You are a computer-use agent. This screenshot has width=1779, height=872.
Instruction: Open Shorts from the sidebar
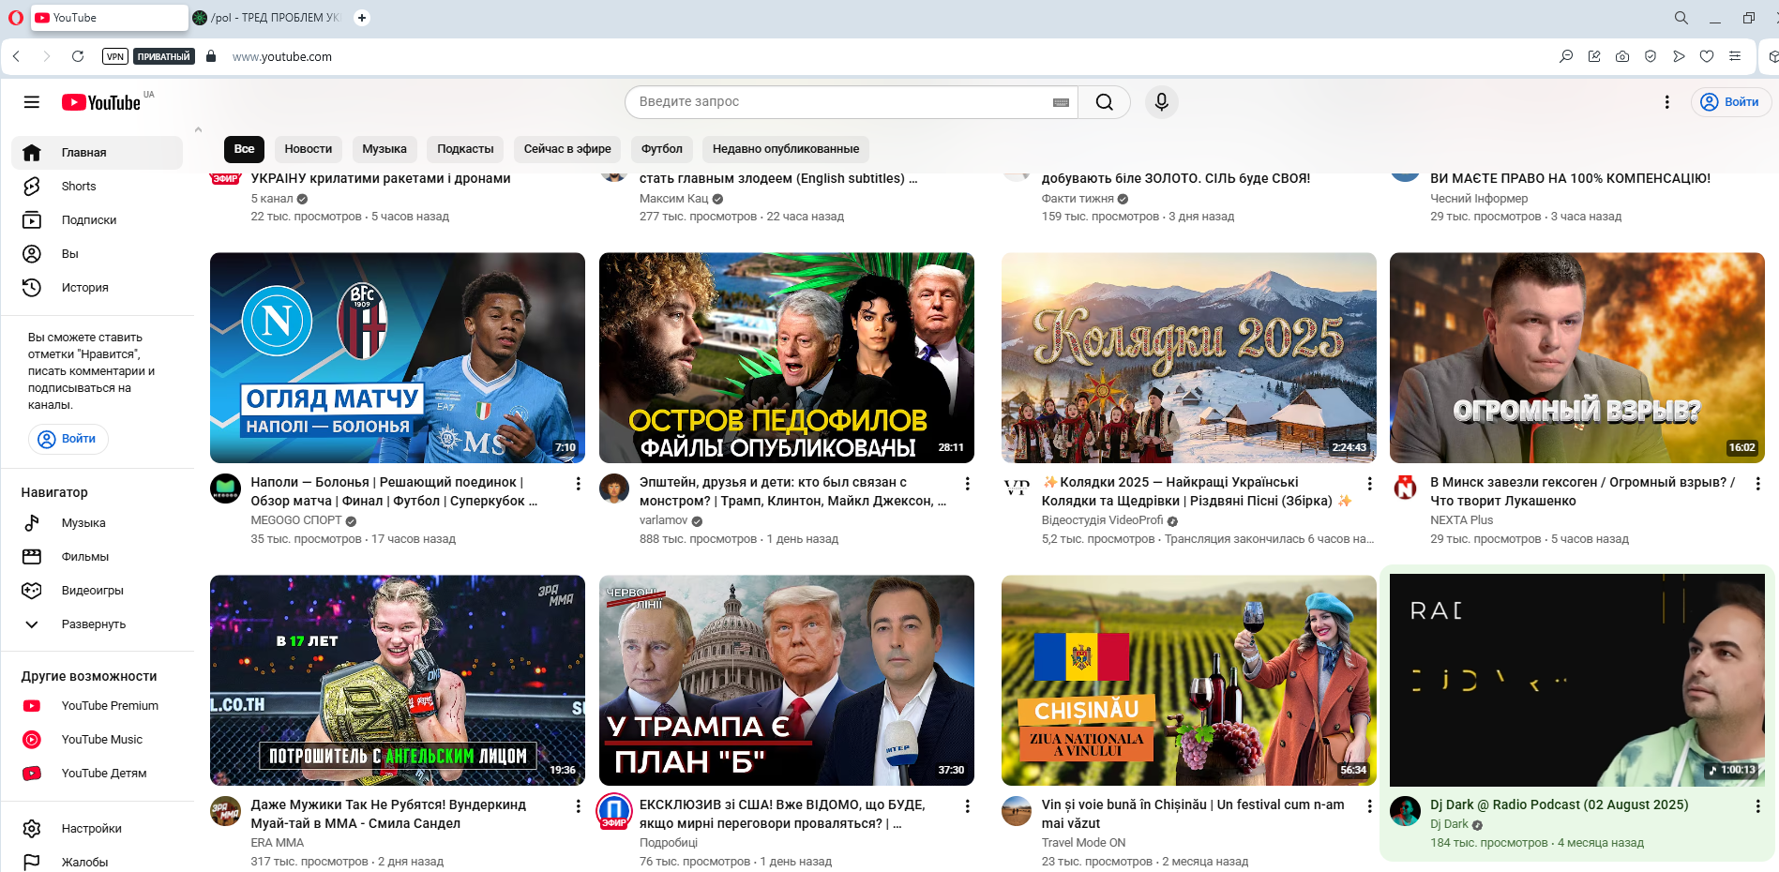click(79, 187)
